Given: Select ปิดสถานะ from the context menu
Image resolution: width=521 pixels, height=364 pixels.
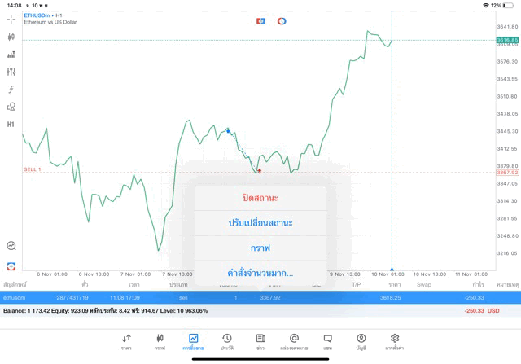Looking at the screenshot, I should (260, 198).
